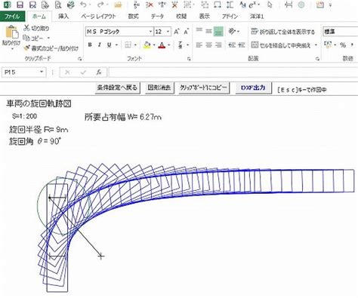
Task: Open the ファイル (File) tab
Action: [12, 17]
